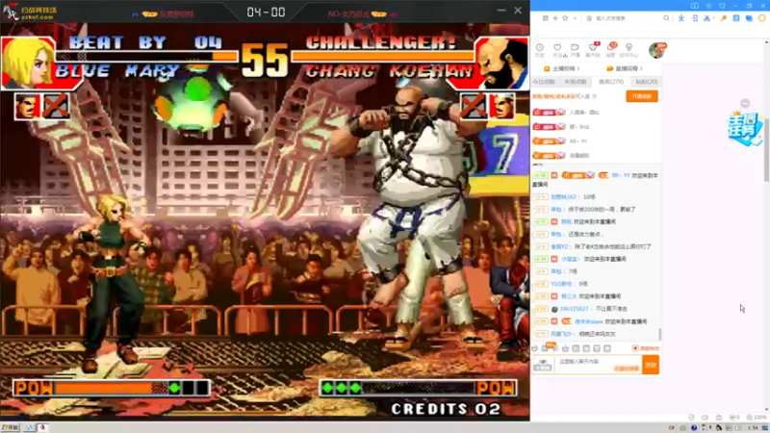Click chat username 396325627
Viewport: 770px width, 433px height.
[x=574, y=309]
